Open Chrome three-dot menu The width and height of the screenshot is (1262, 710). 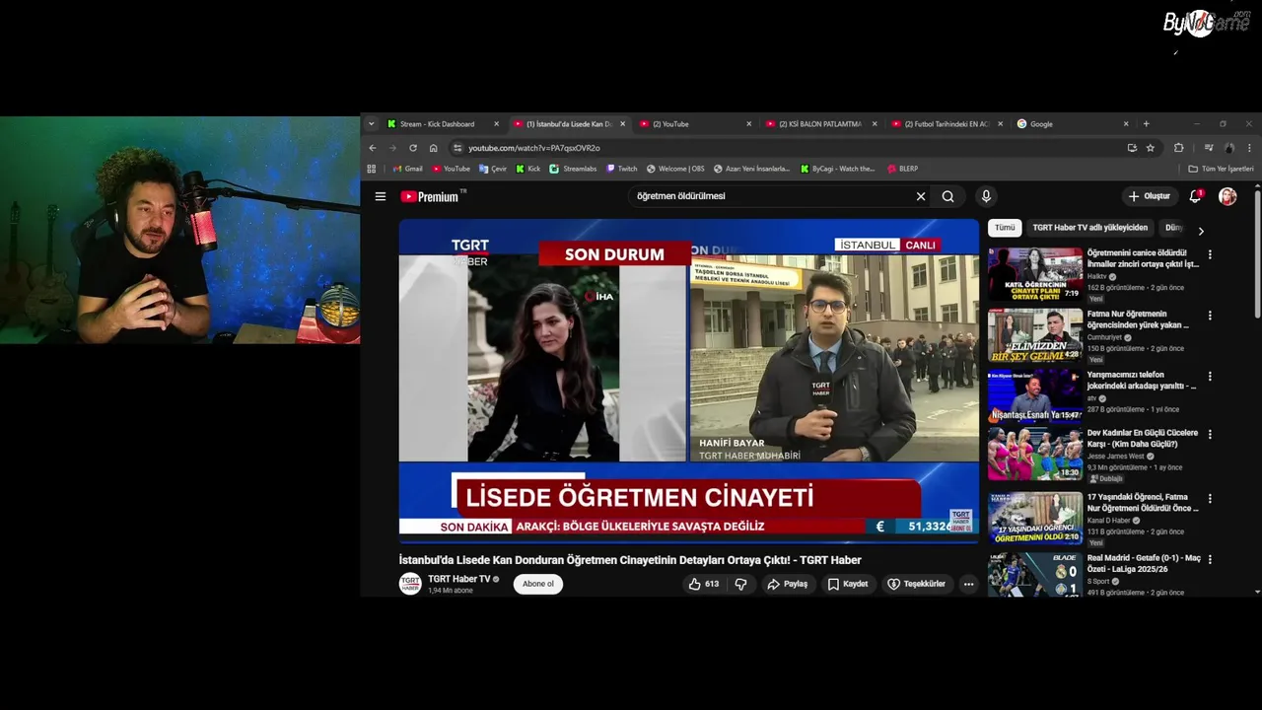[1249, 148]
